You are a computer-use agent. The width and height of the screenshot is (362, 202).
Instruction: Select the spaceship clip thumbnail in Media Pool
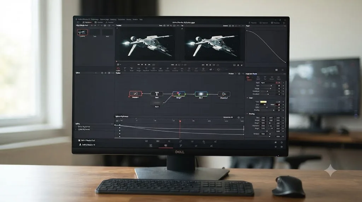(x=82, y=32)
